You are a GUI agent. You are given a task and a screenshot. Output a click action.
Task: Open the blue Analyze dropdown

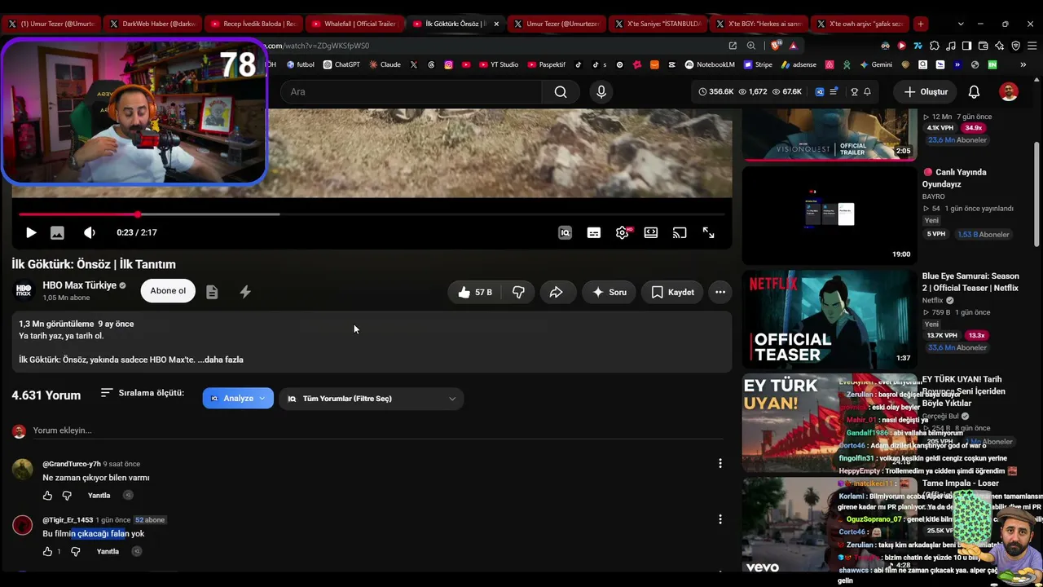coord(238,399)
